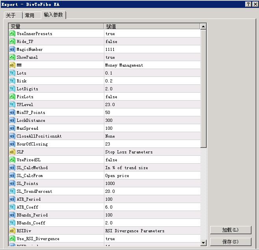
Task: Click the Lots double type icon
Action: [12, 73]
